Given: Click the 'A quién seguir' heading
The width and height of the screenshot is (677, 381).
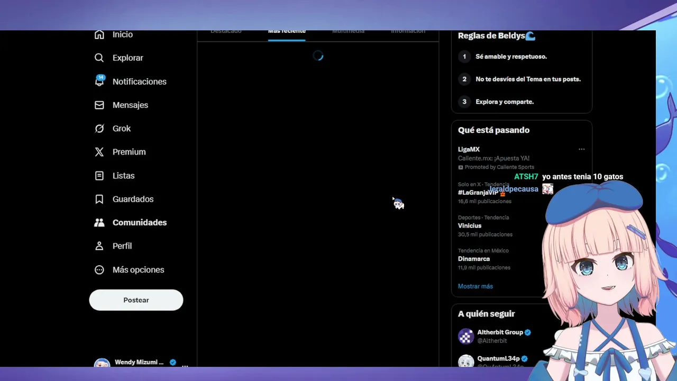Looking at the screenshot, I should pos(486,314).
